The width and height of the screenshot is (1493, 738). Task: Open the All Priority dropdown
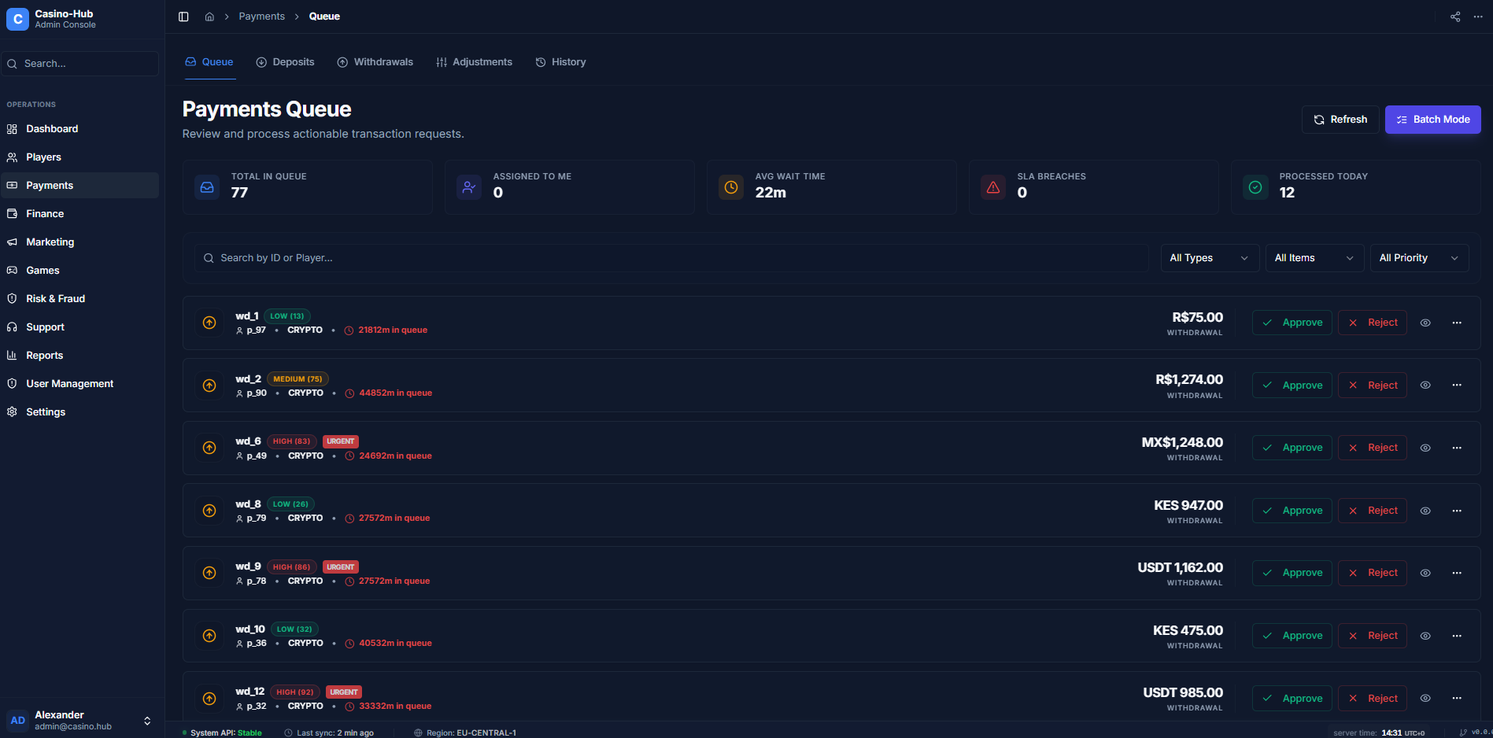1418,258
